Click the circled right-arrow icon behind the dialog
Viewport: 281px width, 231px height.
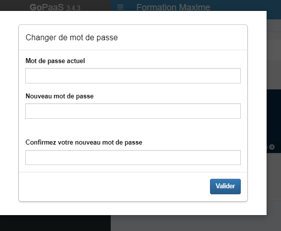point(272,147)
